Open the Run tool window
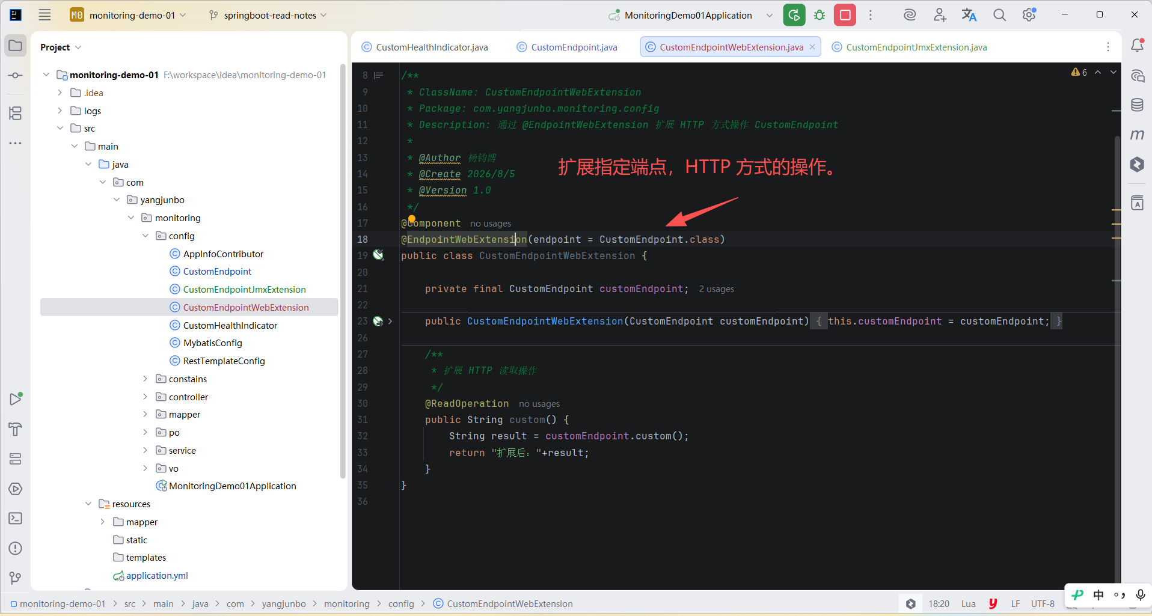Image resolution: width=1152 pixels, height=616 pixels. [x=16, y=399]
